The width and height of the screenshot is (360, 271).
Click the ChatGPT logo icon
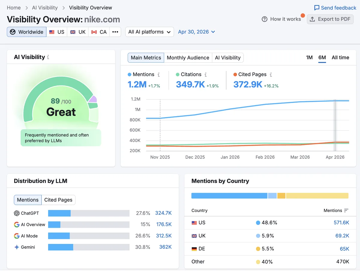coord(17,213)
